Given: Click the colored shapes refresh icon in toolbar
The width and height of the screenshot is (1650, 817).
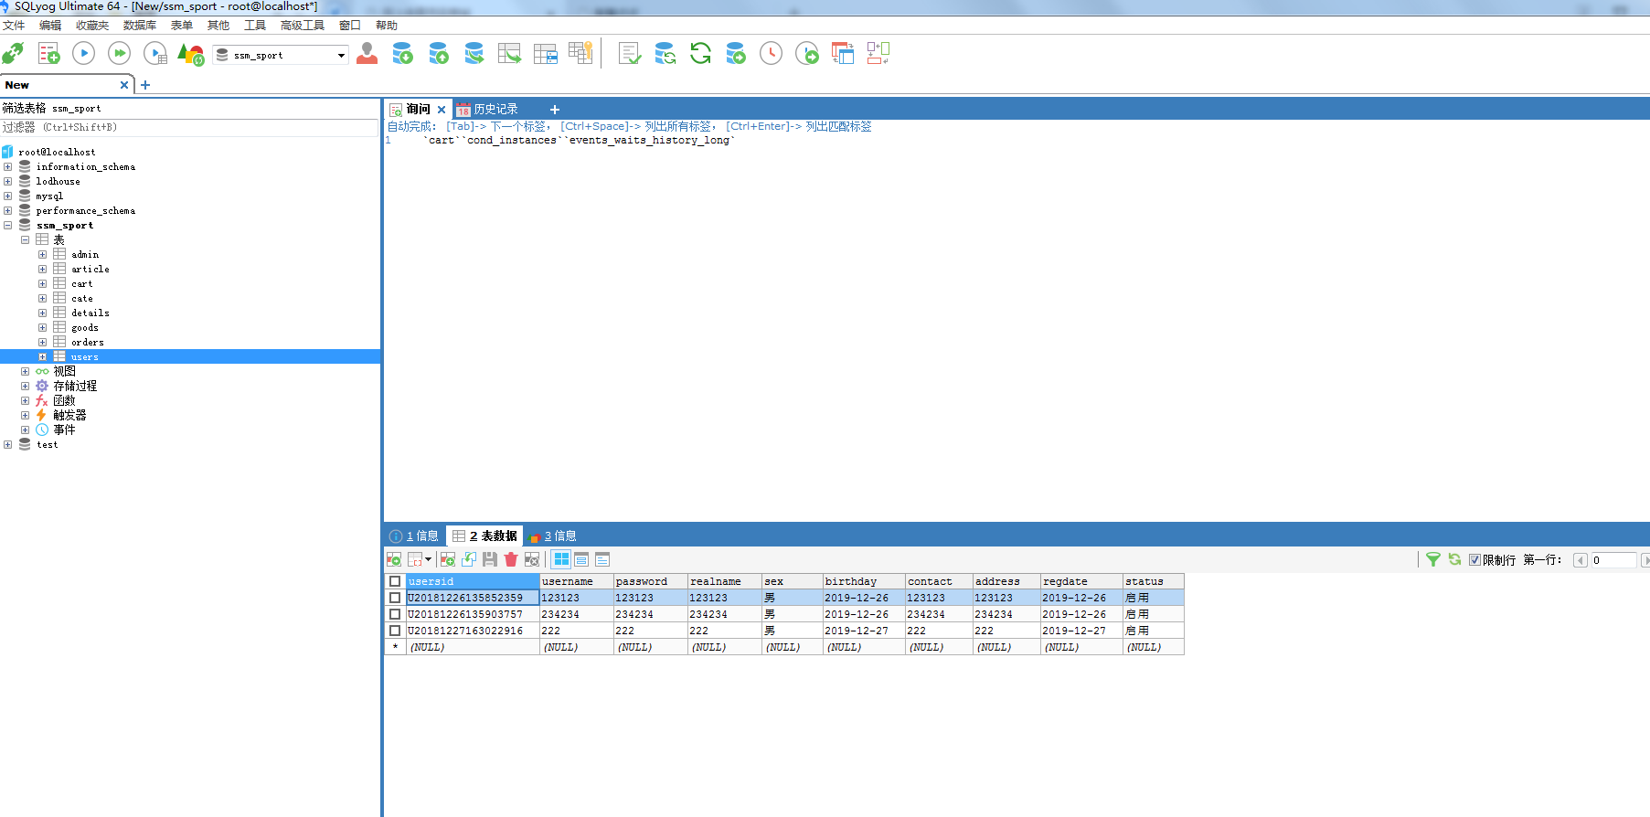Looking at the screenshot, I should [x=190, y=54].
